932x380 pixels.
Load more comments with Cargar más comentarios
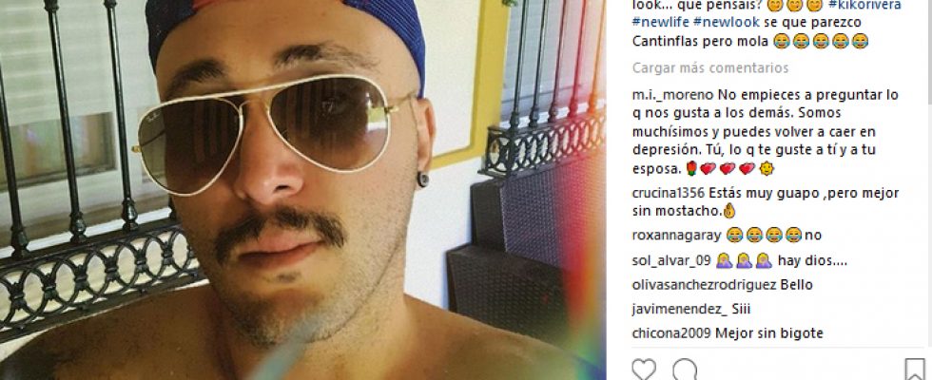[x=710, y=67]
